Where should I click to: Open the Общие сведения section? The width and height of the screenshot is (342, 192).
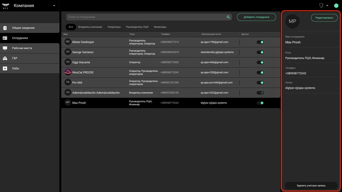[29, 28]
